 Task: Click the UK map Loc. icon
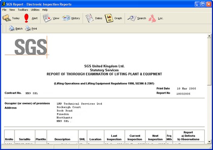[x=152, y=18]
